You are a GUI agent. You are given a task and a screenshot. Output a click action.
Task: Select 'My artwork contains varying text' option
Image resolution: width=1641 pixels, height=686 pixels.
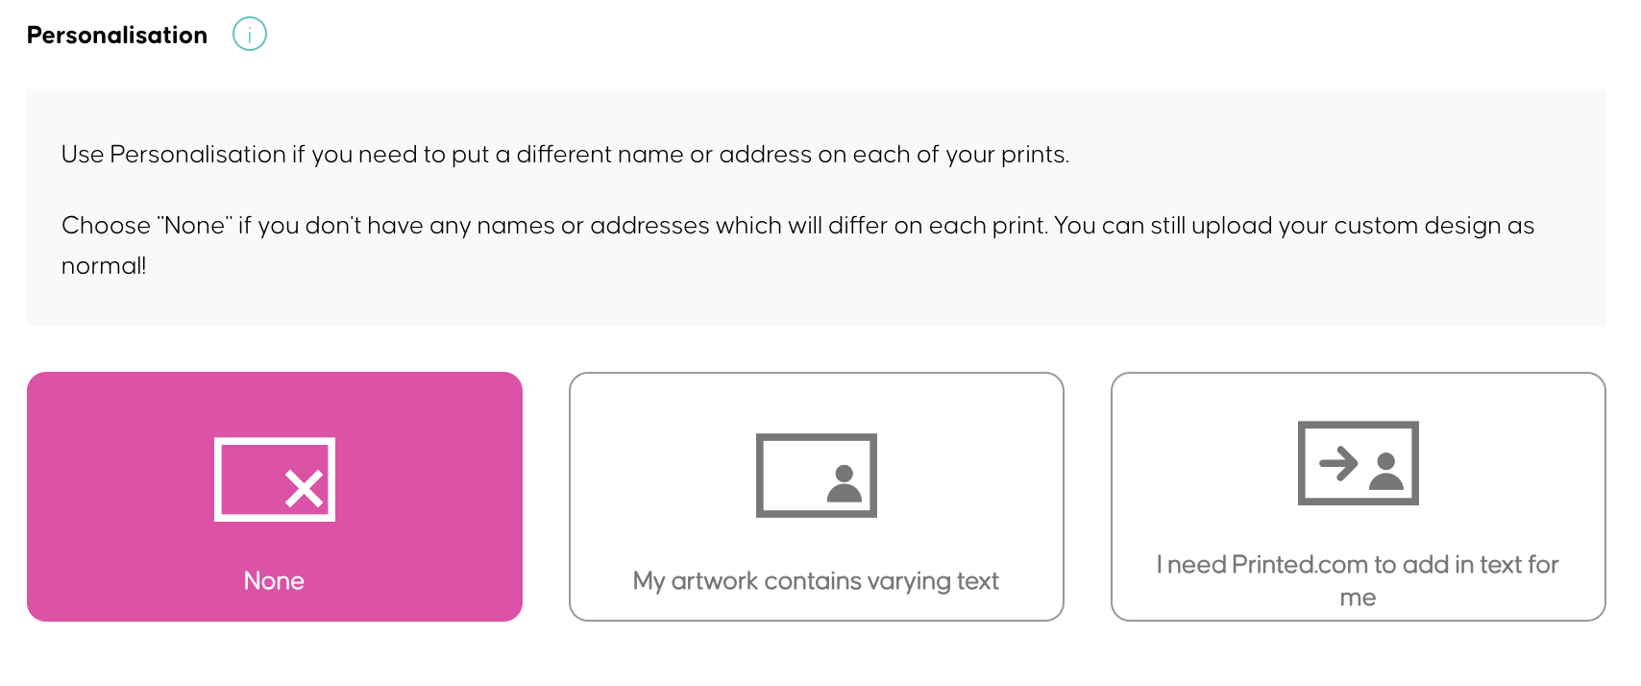pos(816,495)
